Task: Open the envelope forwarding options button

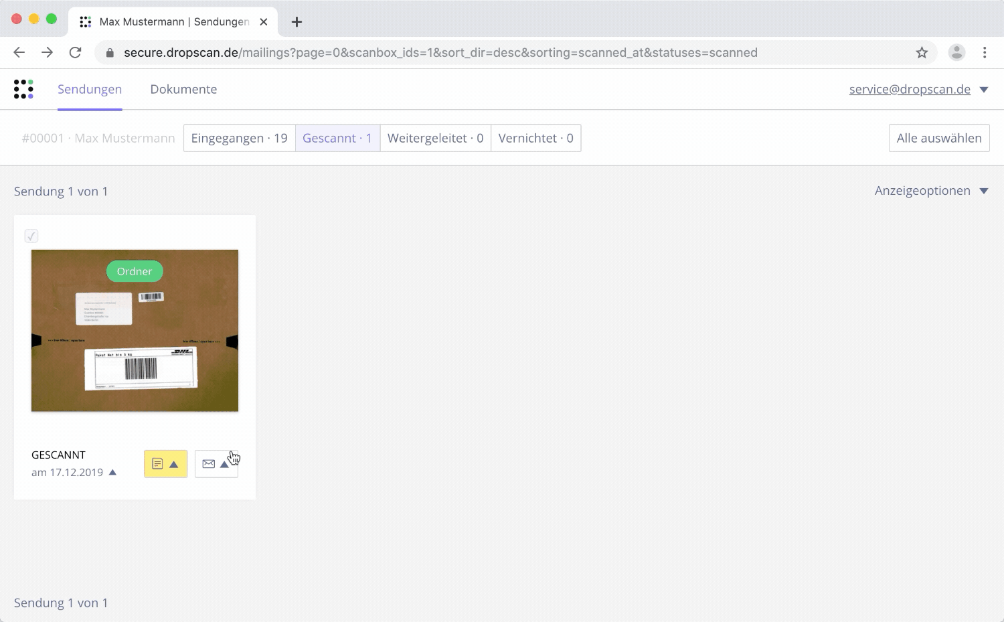Action: 216,464
